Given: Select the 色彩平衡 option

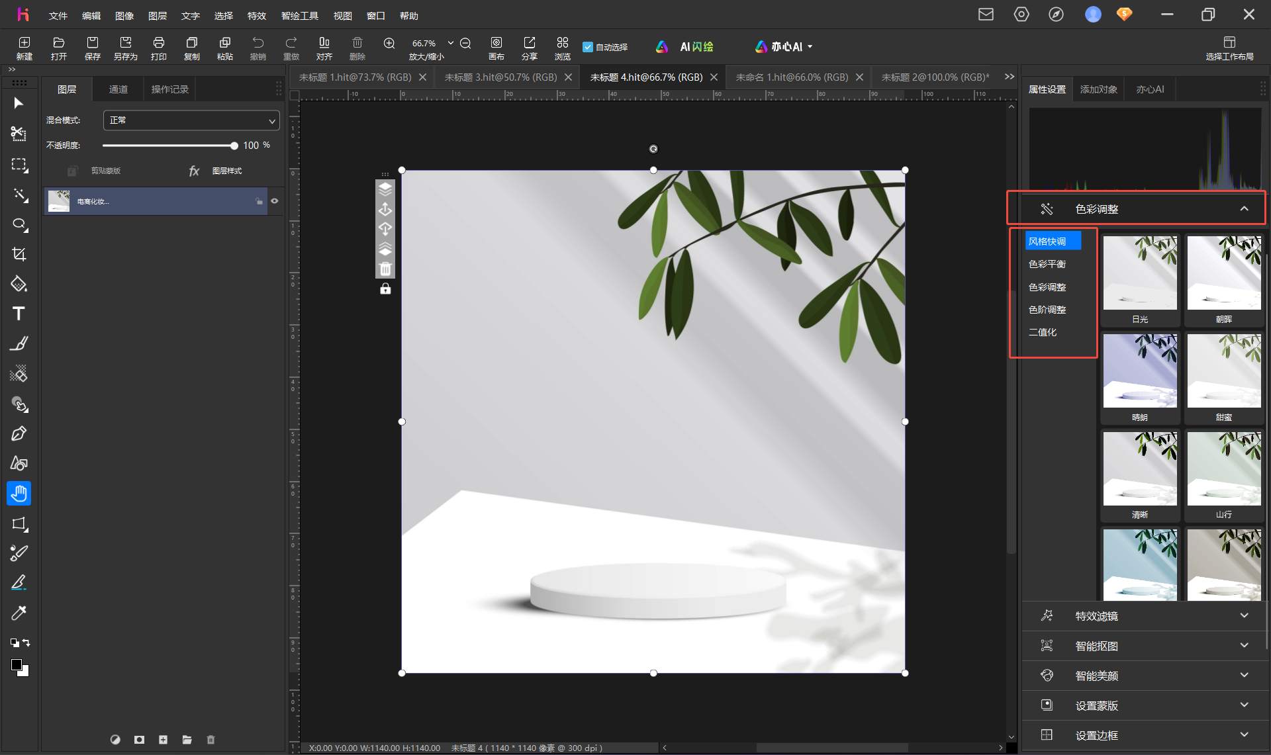Looking at the screenshot, I should [x=1047, y=264].
